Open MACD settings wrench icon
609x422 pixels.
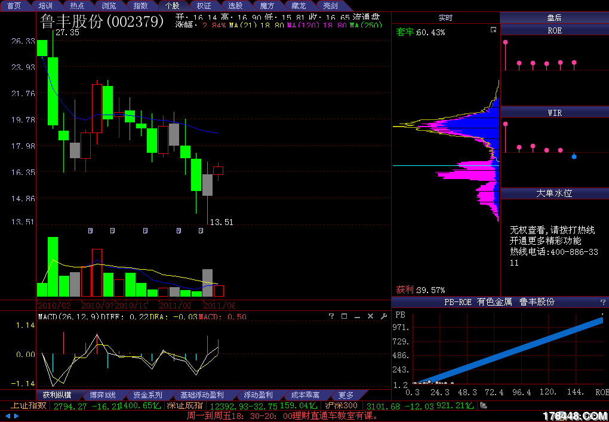pyautogui.click(x=384, y=316)
